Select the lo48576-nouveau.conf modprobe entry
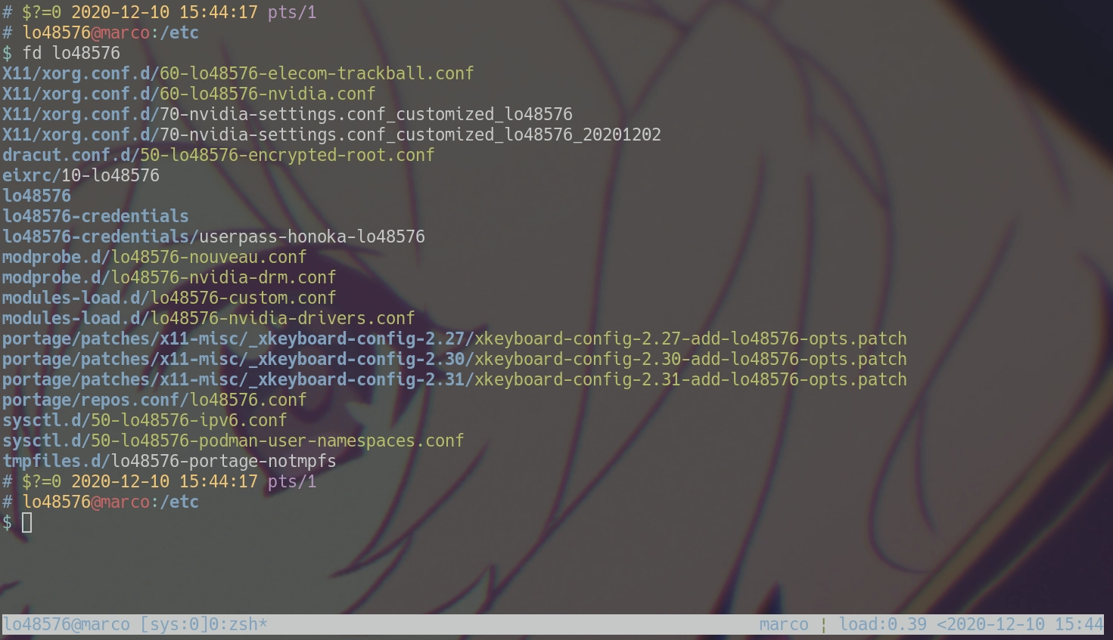The height and width of the screenshot is (640, 1113). click(154, 257)
